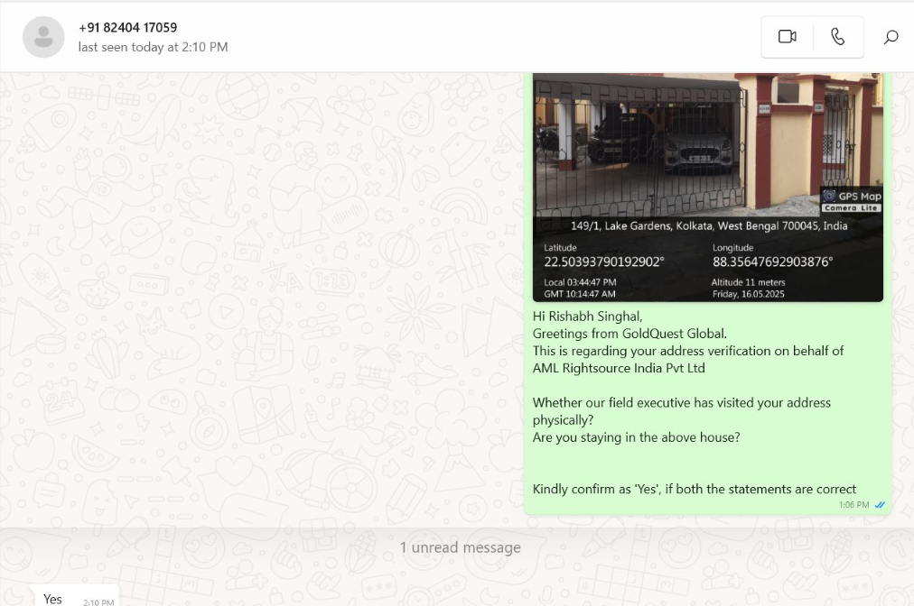The height and width of the screenshot is (606, 914).
Task: Click the 1:06 PM message timestamp
Action: (853, 505)
